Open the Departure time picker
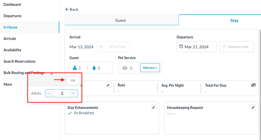Image resolution: width=261 pixels, height=140 pixels. pos(237,47)
